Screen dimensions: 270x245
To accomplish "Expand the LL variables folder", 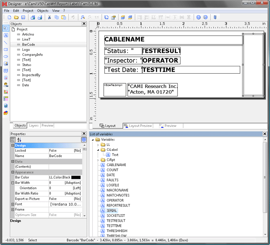I will [98, 144].
